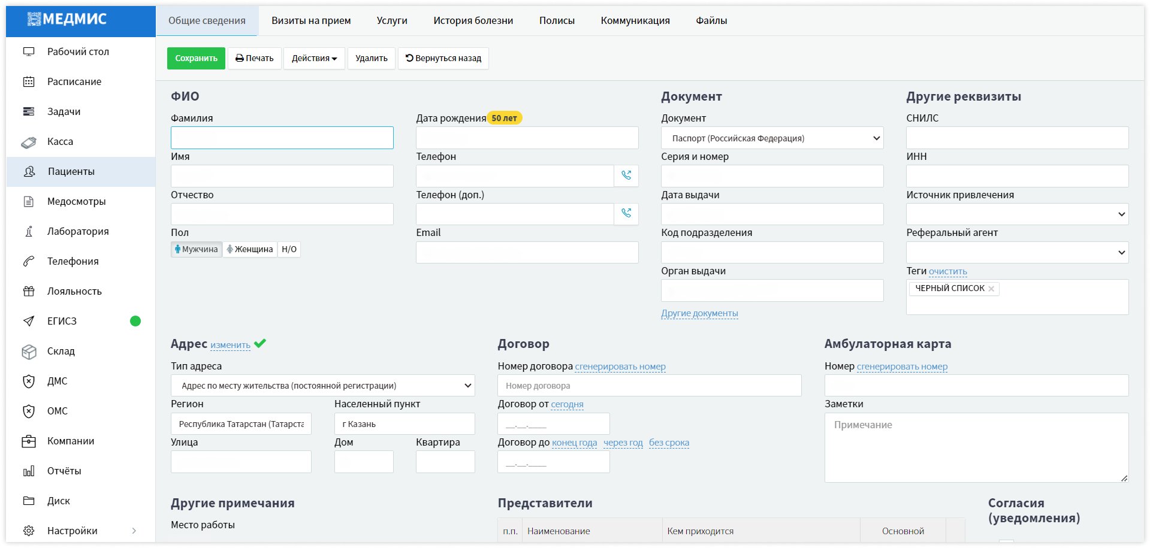Click the call icon beside Телефон (доп.)
This screenshot has height=548, width=1150.
[626, 214]
